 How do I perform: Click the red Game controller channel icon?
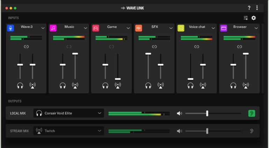click(96, 28)
